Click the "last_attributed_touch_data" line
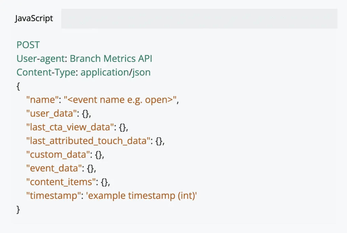347x233 pixels. (95, 141)
